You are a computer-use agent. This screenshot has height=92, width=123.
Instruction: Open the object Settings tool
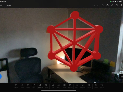(16, 86)
